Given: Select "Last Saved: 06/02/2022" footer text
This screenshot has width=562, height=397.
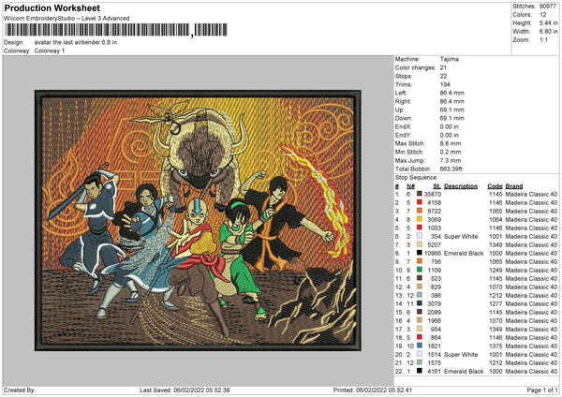Looking at the screenshot, I should pos(171,390).
